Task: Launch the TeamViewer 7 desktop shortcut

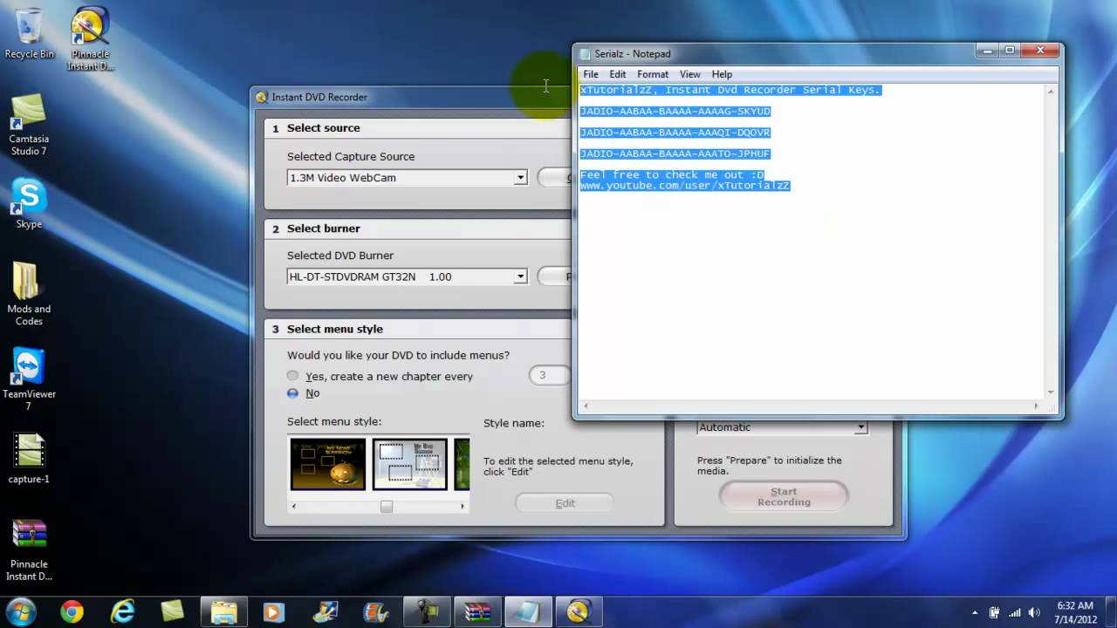Action: point(29,379)
